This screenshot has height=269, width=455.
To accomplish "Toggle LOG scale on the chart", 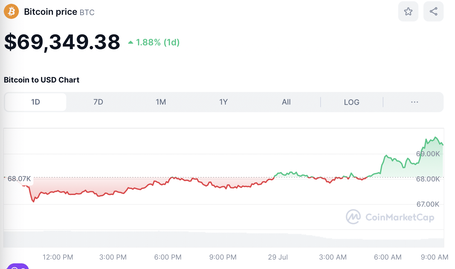I will [352, 102].
